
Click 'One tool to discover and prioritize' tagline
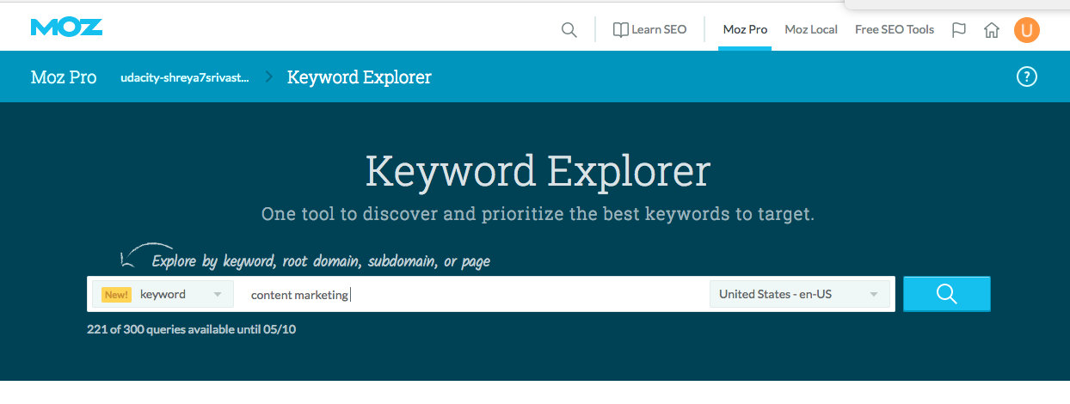point(538,214)
